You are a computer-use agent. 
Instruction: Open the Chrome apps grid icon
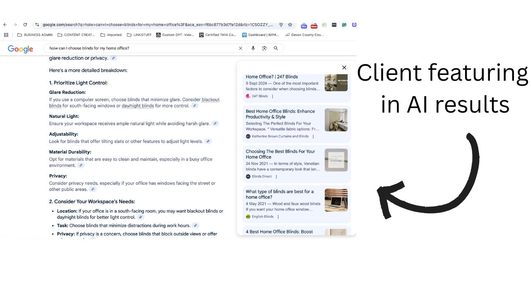(x=6, y=35)
